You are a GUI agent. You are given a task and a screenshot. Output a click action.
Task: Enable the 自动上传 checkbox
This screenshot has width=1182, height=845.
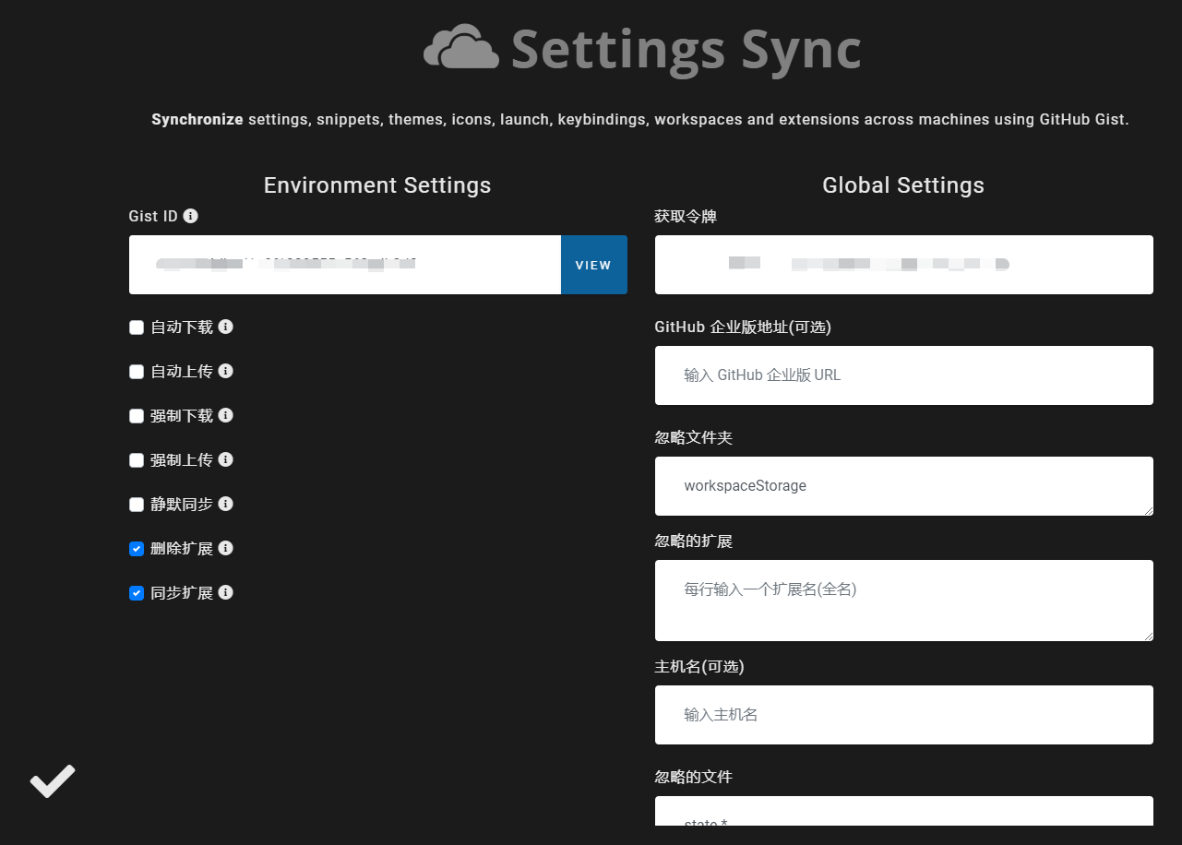coord(136,371)
